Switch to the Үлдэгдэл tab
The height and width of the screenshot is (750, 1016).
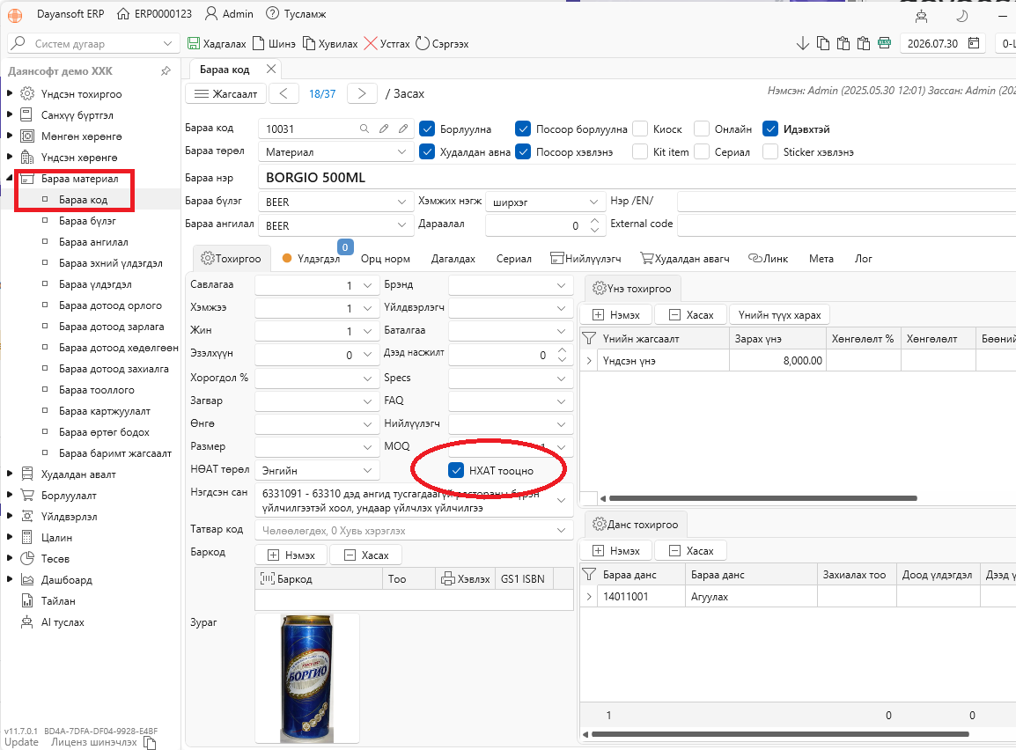coord(311,259)
